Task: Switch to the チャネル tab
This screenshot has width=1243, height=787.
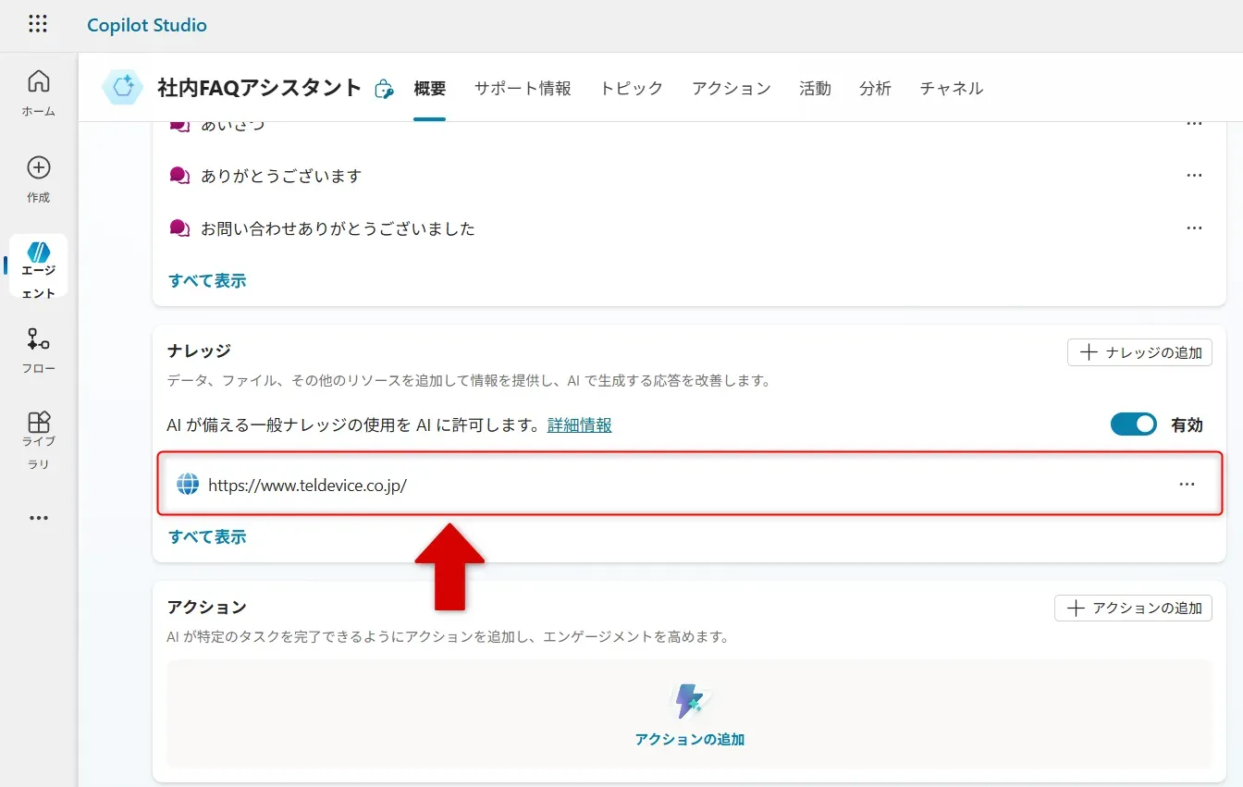Action: [951, 89]
